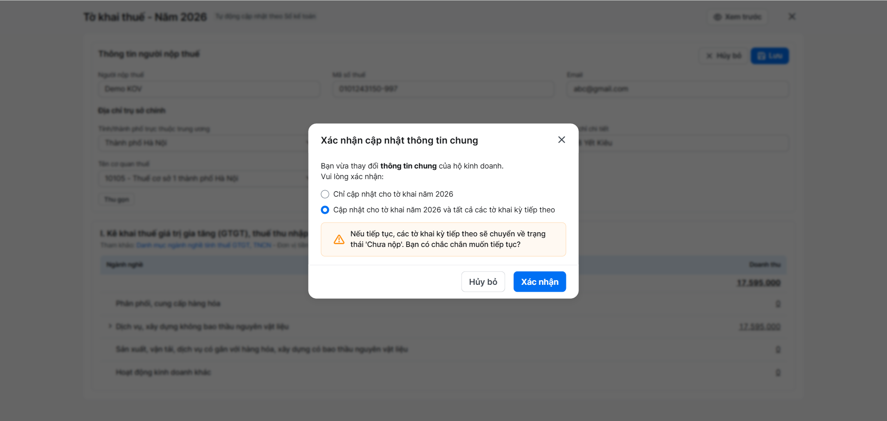Click the Mã số thuế input field
This screenshot has height=421, width=887.
pyautogui.click(x=443, y=89)
